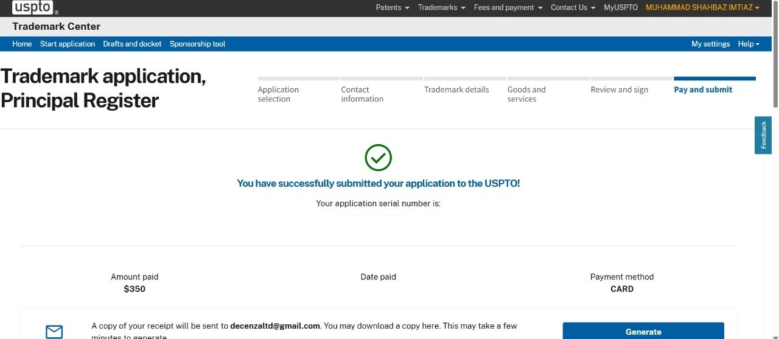The width and height of the screenshot is (779, 339).
Task: Click the envelope receipt icon
Action: (x=54, y=331)
